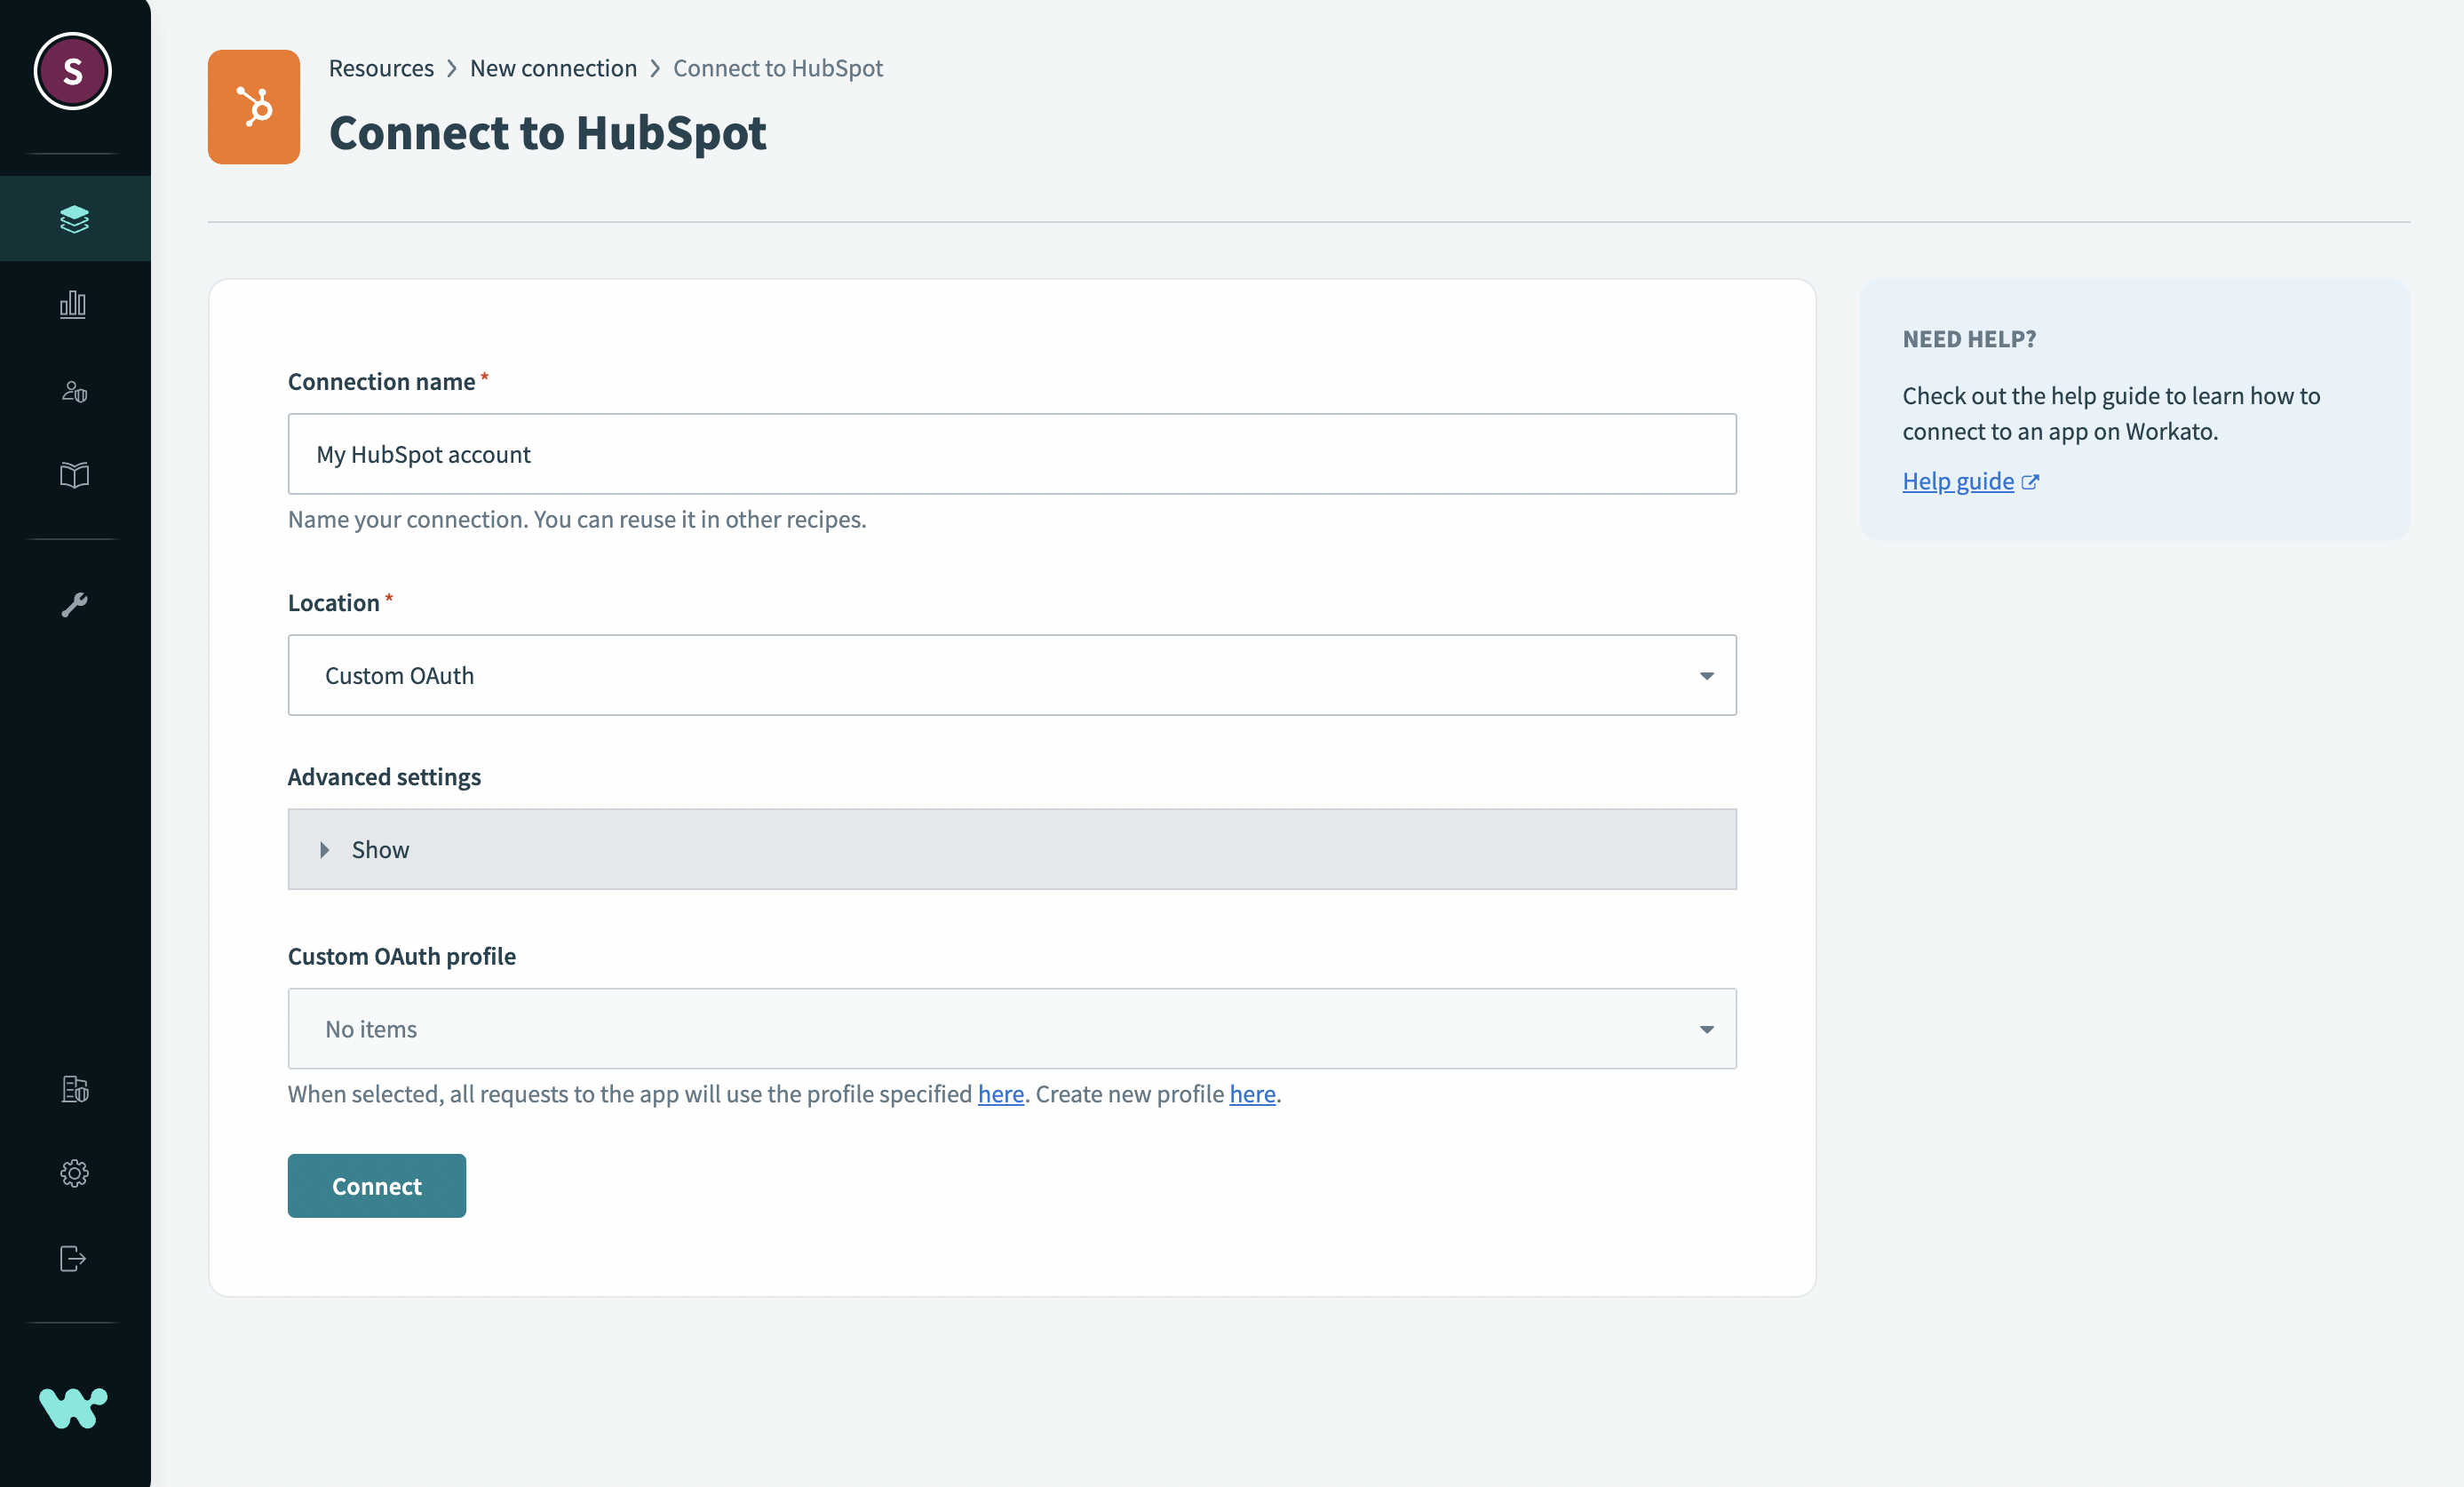Open the open-book library icon
Viewport: 2464px width, 1487px height.
pyautogui.click(x=74, y=475)
